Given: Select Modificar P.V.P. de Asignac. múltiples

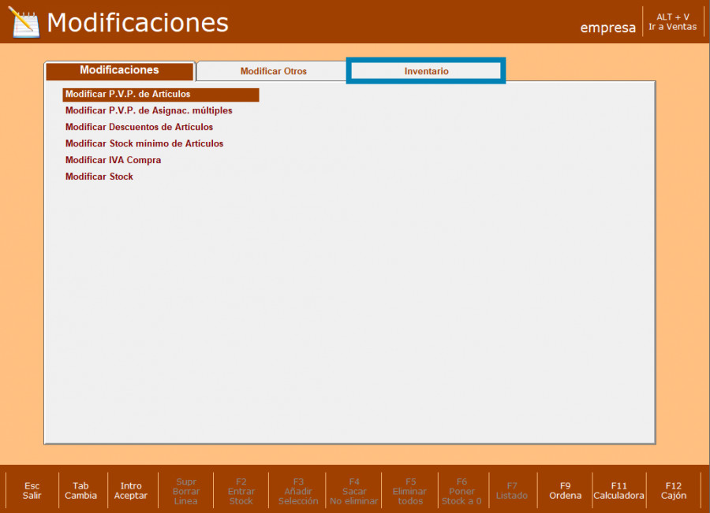Looking at the screenshot, I should tap(148, 111).
